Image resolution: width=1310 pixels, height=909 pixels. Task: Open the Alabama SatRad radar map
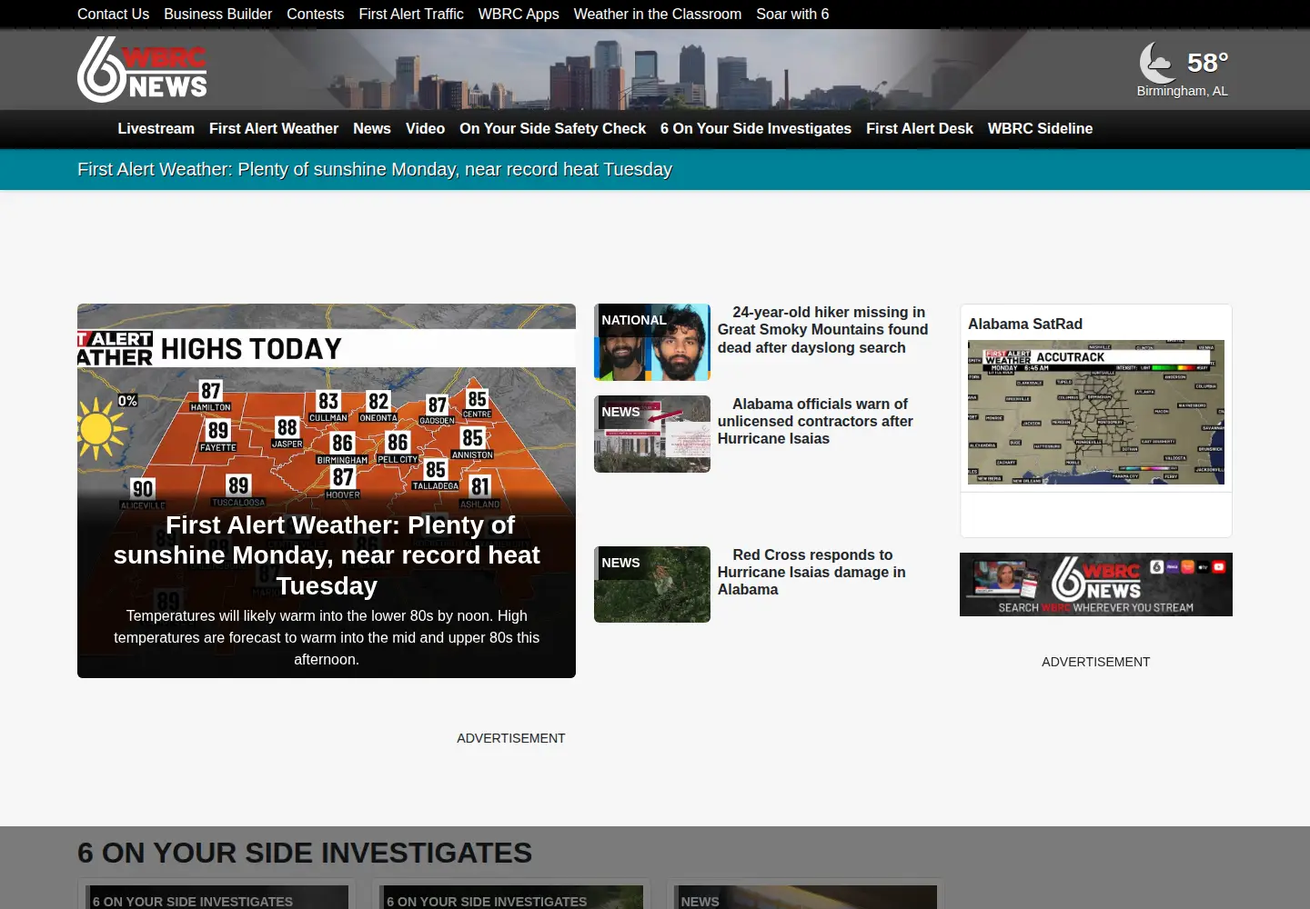[1096, 412]
